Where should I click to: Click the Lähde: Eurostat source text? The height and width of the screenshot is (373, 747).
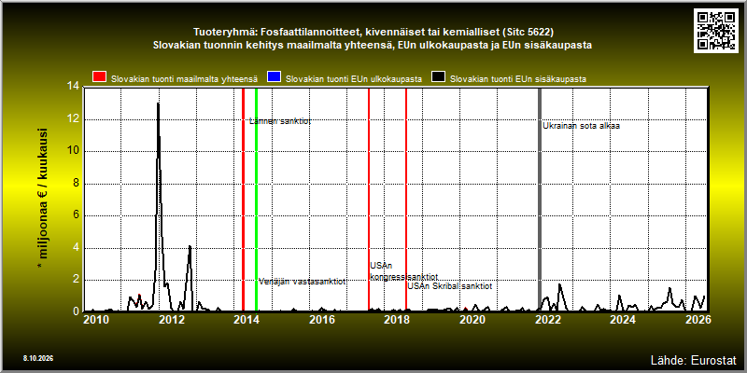pyautogui.click(x=693, y=359)
